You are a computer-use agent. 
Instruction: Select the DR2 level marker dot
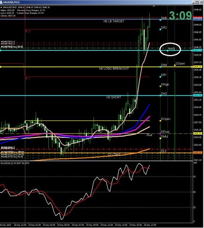tap(160, 30)
